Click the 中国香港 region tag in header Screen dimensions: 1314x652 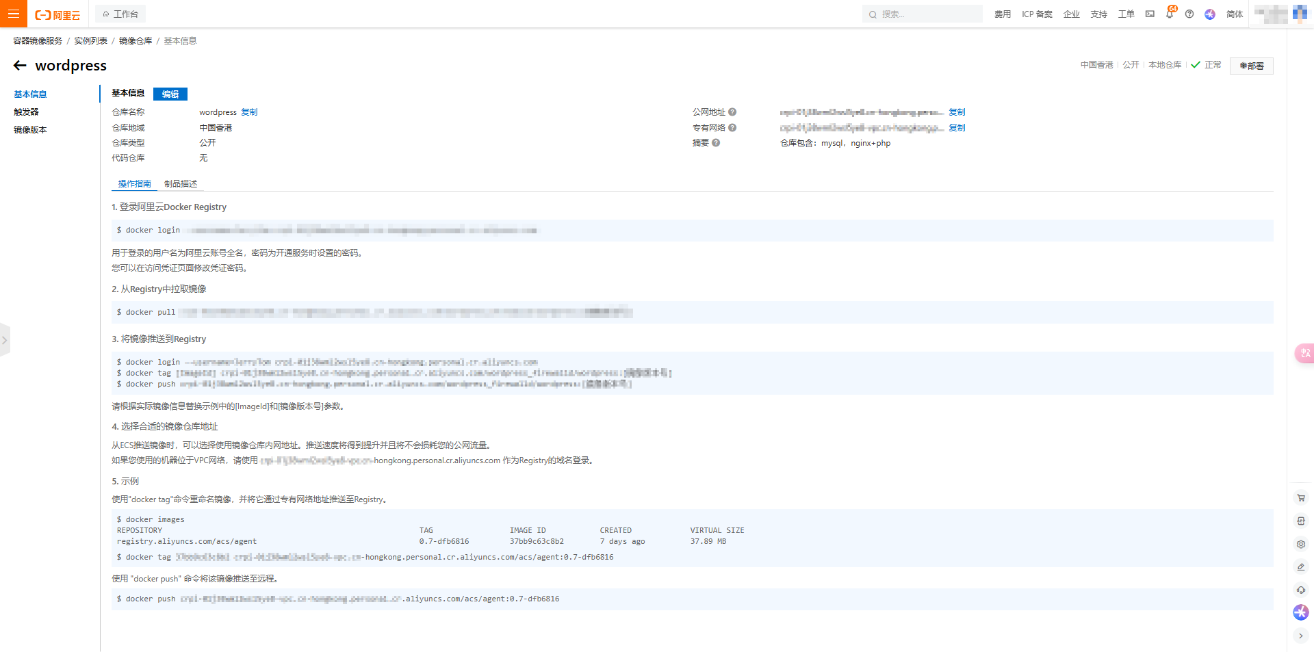[x=1096, y=65]
